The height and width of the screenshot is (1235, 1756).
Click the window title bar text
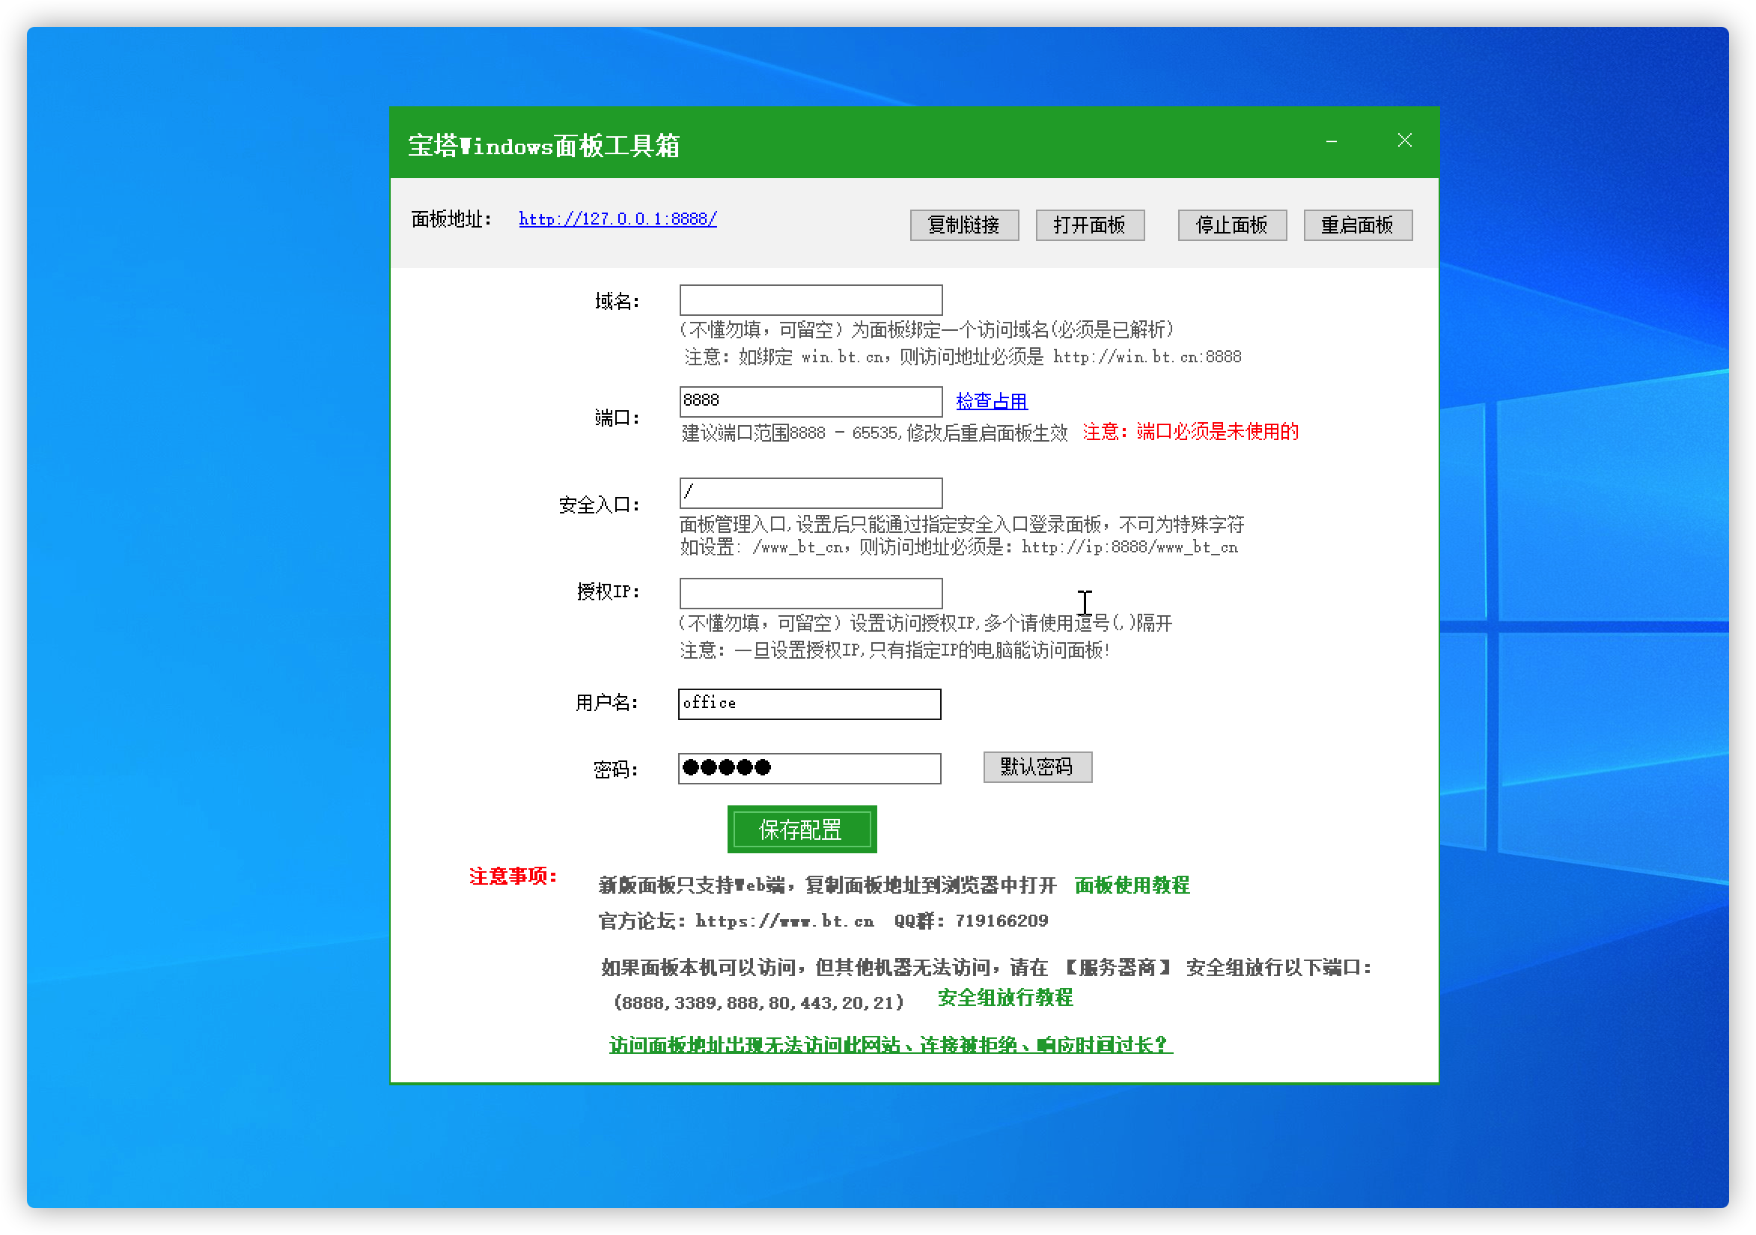pyautogui.click(x=545, y=144)
